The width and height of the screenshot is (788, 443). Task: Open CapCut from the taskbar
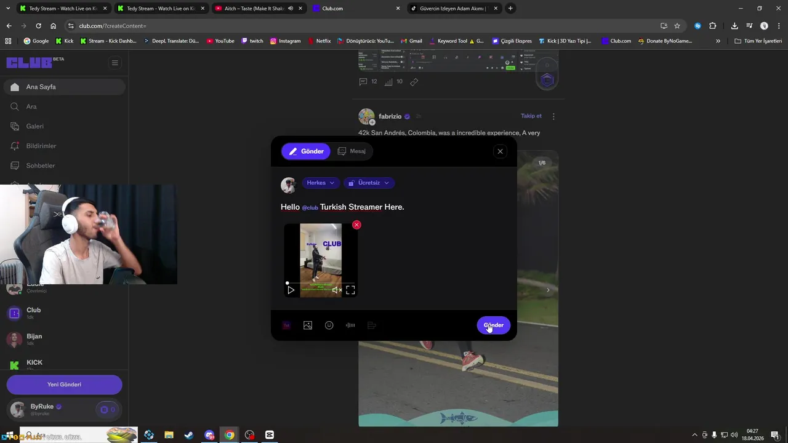pos(270,435)
